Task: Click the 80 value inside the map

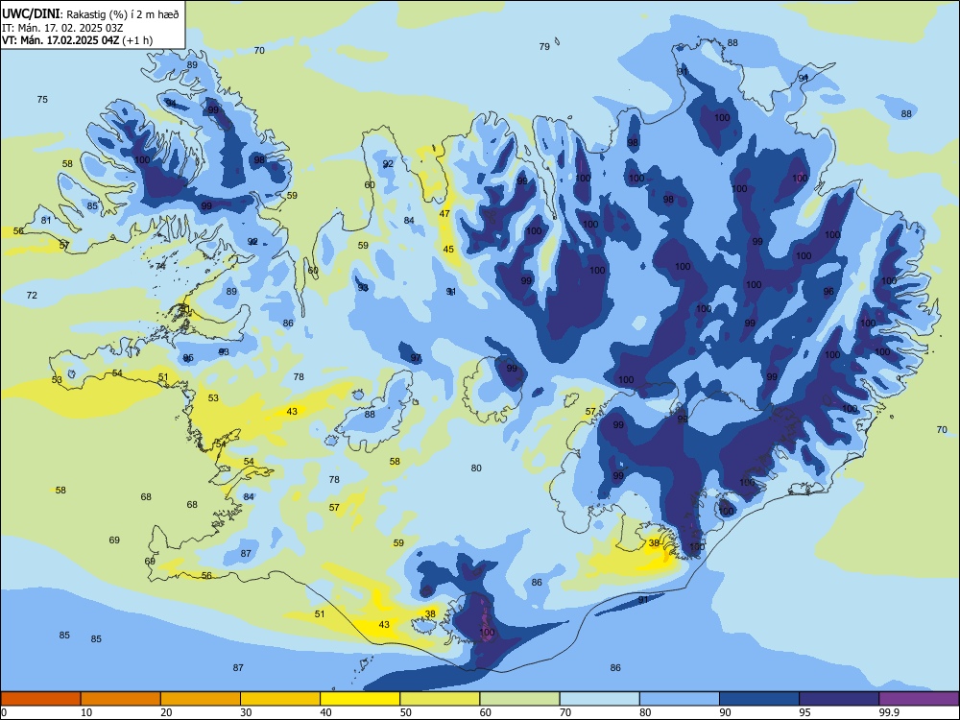Action: pos(476,468)
